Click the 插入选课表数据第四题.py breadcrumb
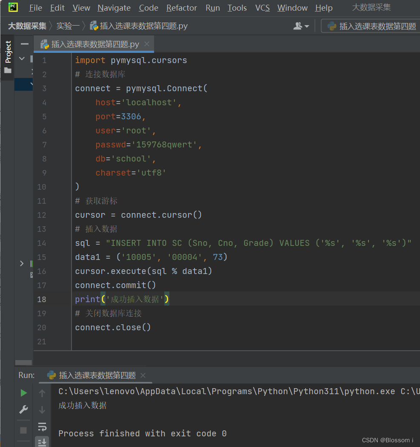420x447 pixels. point(139,26)
